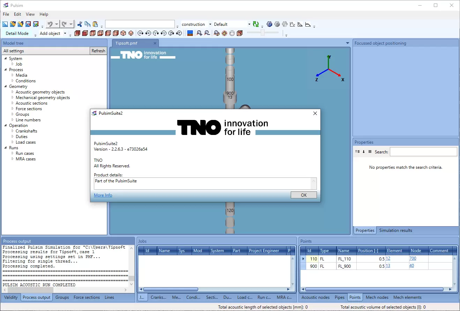Click the first red cube view icon

point(77,33)
